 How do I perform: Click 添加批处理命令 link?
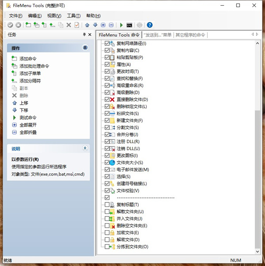point(34,66)
